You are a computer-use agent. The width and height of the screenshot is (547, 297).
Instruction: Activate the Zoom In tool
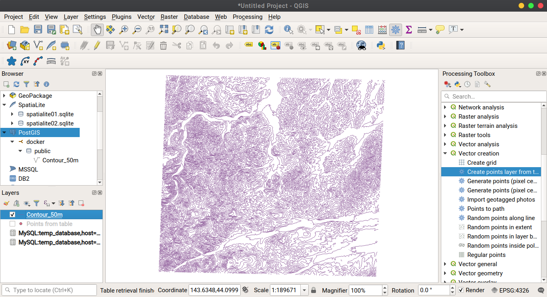pyautogui.click(x=123, y=30)
